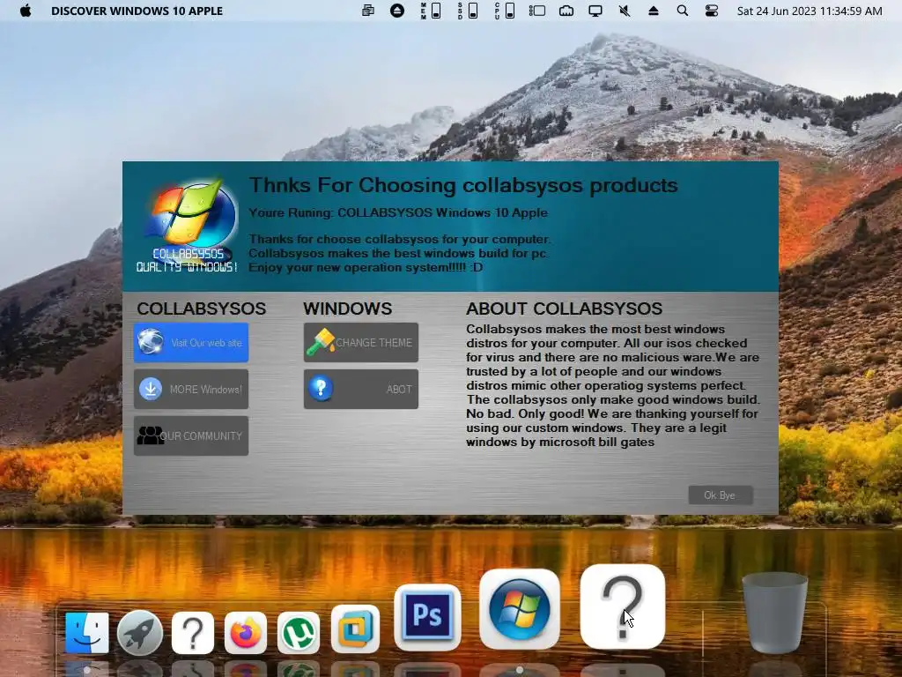The width and height of the screenshot is (902, 677).
Task: Open the Control Center toggles icon
Action: point(712,11)
